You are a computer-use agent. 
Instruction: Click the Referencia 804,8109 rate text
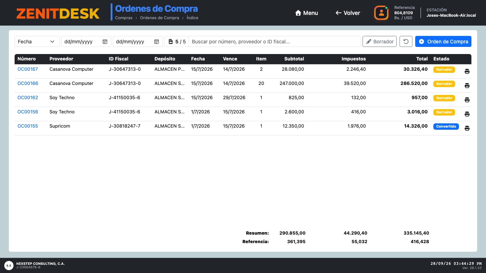coord(405,13)
